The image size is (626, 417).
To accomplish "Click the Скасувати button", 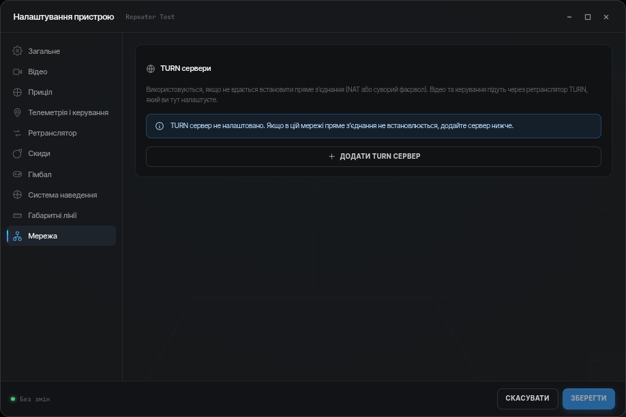I will 527,399.
